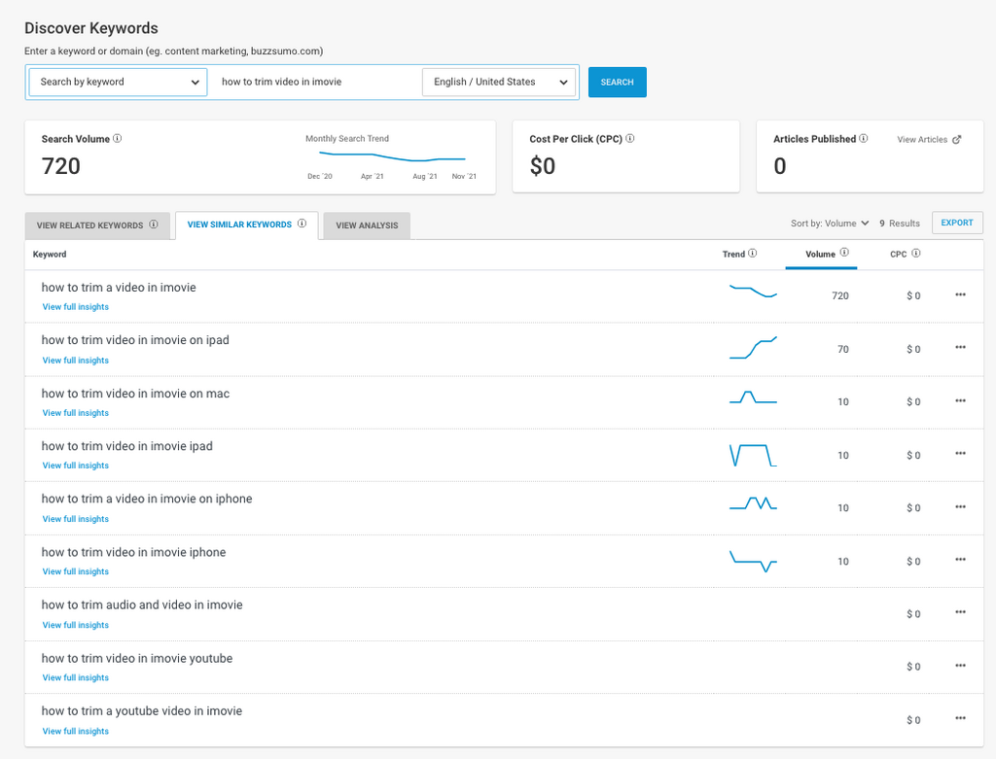Click trend sparkline for 'imovie ipad' row
Screen dimensions: 996x759
[753, 455]
